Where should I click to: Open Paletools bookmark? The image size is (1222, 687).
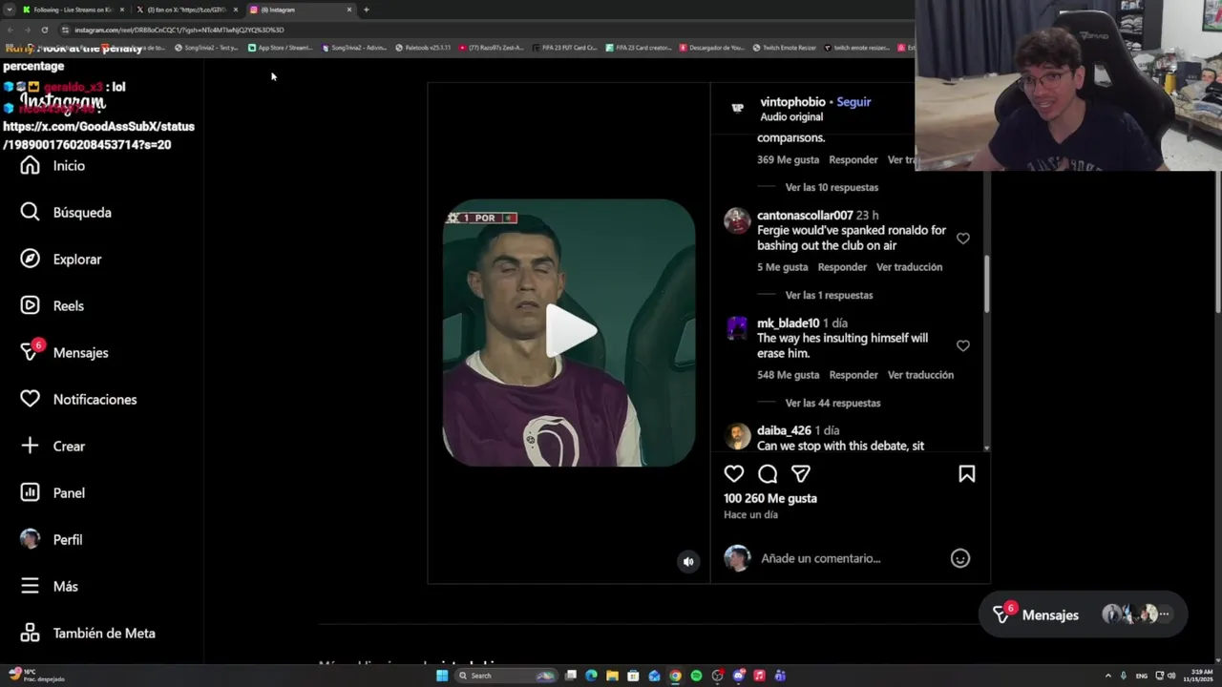tap(423, 48)
